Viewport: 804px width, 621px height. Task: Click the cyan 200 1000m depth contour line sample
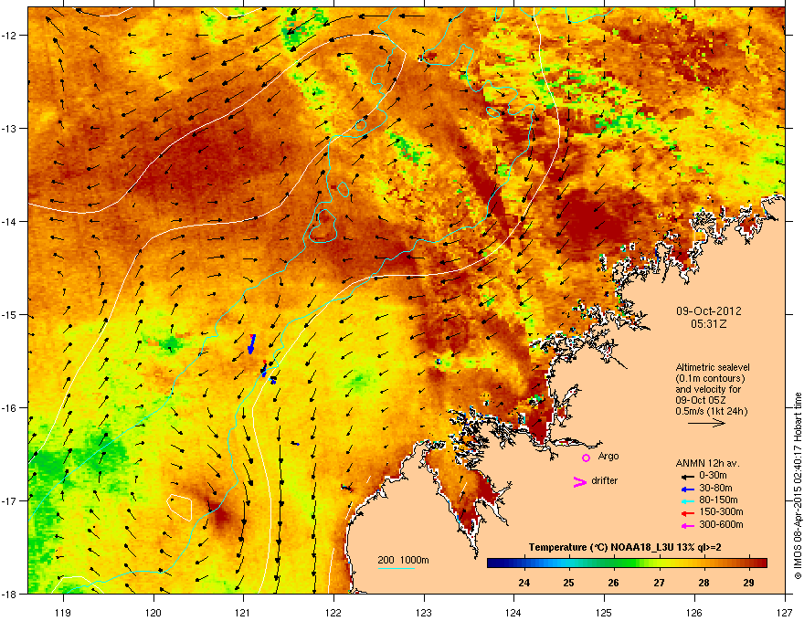397,568
